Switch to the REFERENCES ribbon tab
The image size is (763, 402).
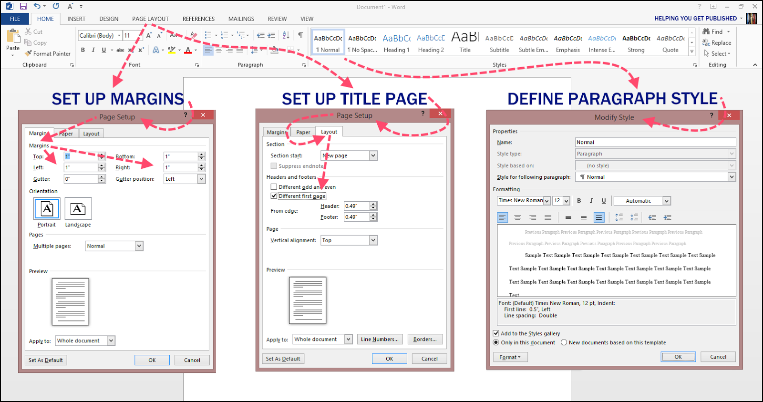point(198,19)
